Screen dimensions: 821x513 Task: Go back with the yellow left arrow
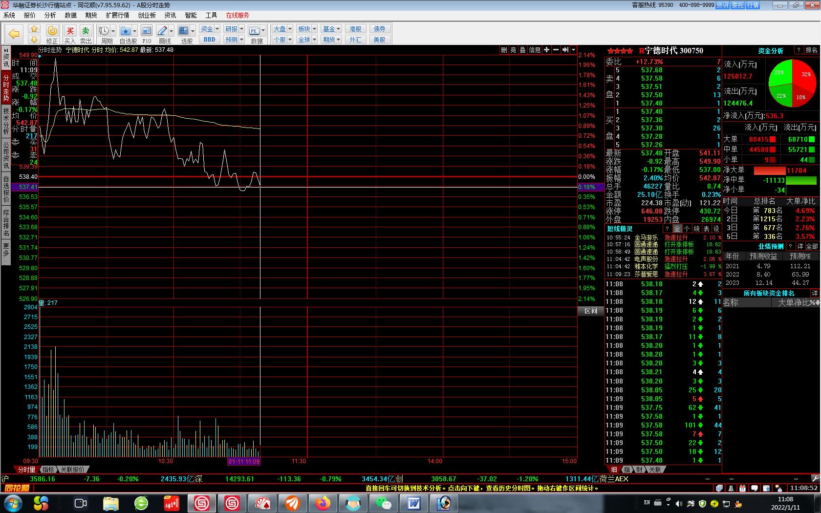pos(14,34)
